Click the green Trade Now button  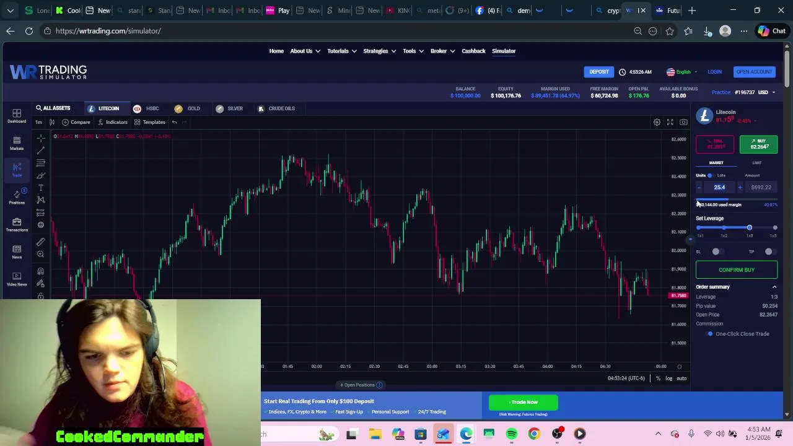tap(524, 402)
